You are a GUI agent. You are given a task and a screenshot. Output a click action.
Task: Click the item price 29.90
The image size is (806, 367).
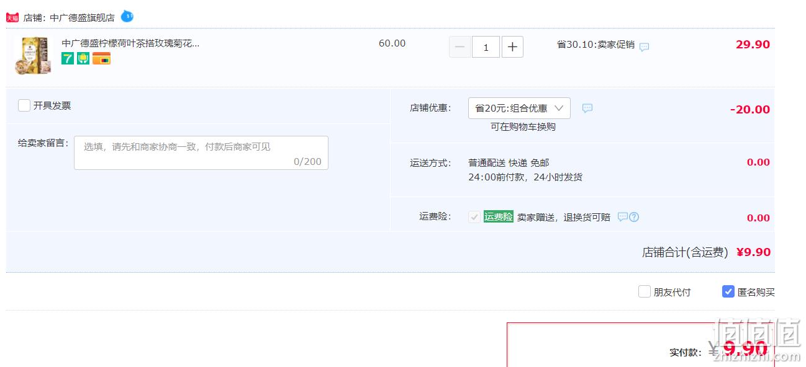pos(753,45)
